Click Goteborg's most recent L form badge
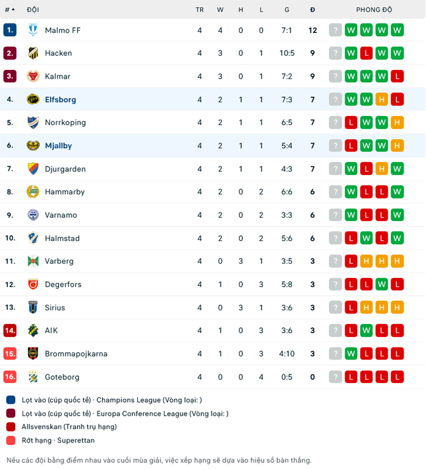This screenshot has width=426, height=470. (397, 377)
